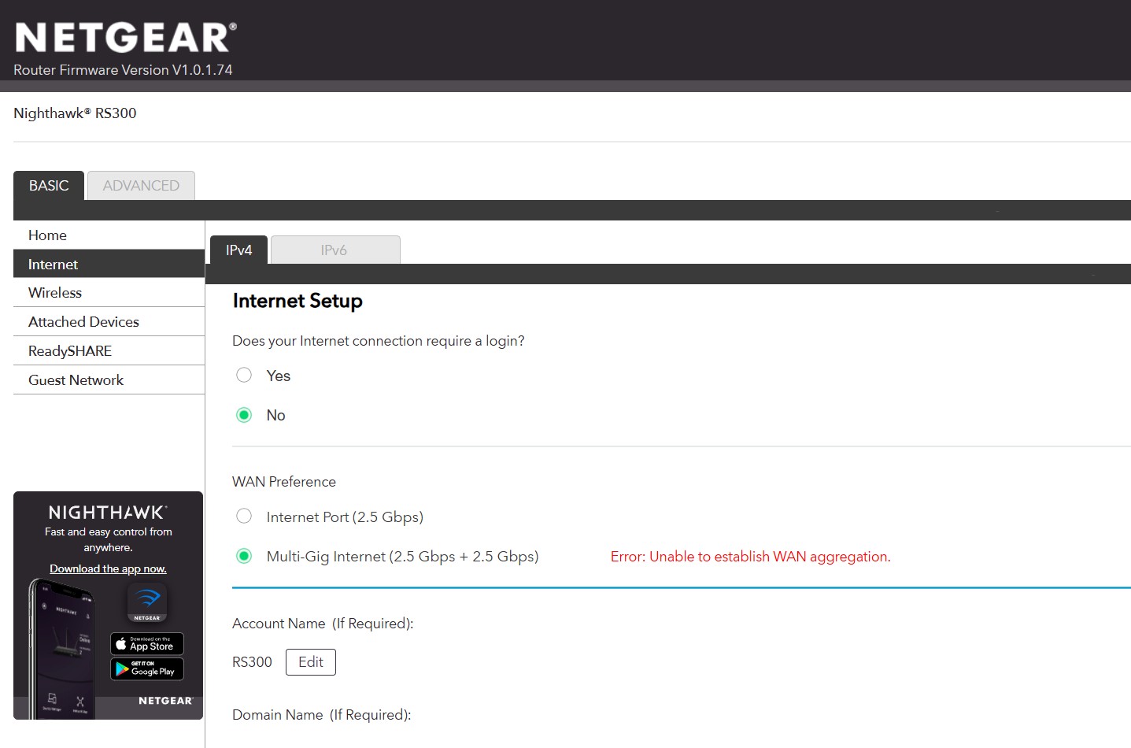The height and width of the screenshot is (748, 1131).
Task: Follow the Download the app now link
Action: pos(108,568)
